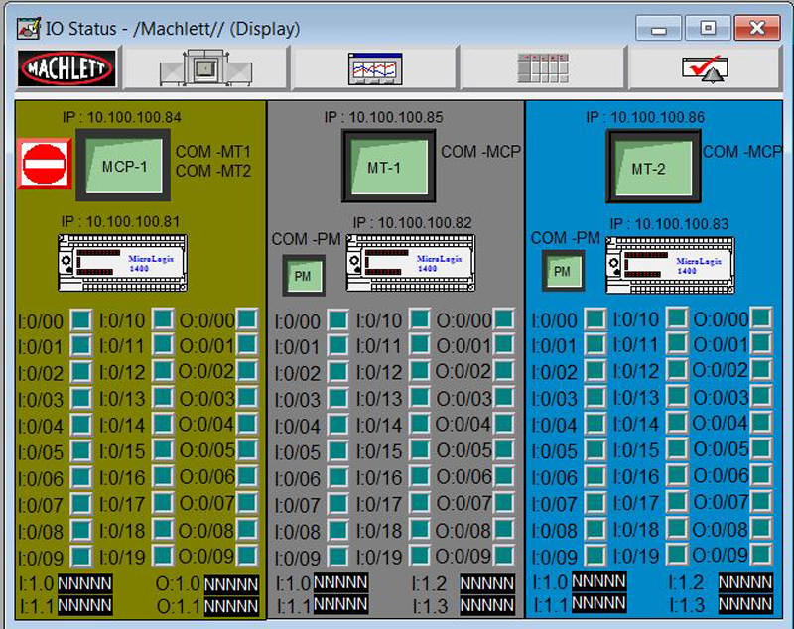This screenshot has height=629, width=794.
Task: Open the alarm checkmark display icon
Action: tap(705, 67)
